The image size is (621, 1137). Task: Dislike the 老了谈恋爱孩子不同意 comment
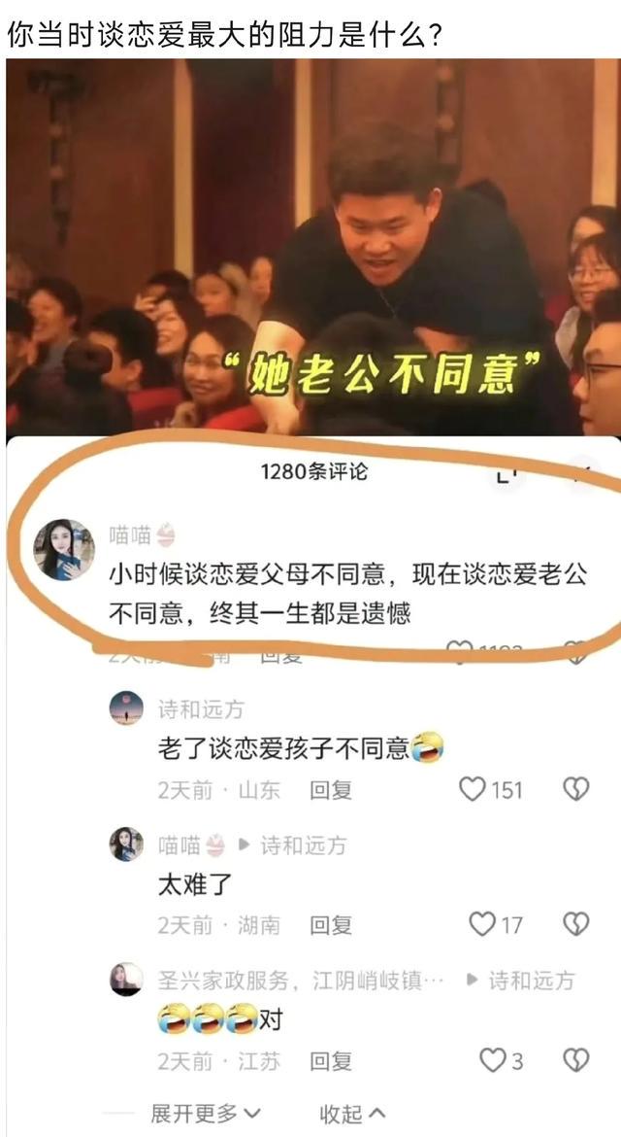pyautogui.click(x=576, y=789)
